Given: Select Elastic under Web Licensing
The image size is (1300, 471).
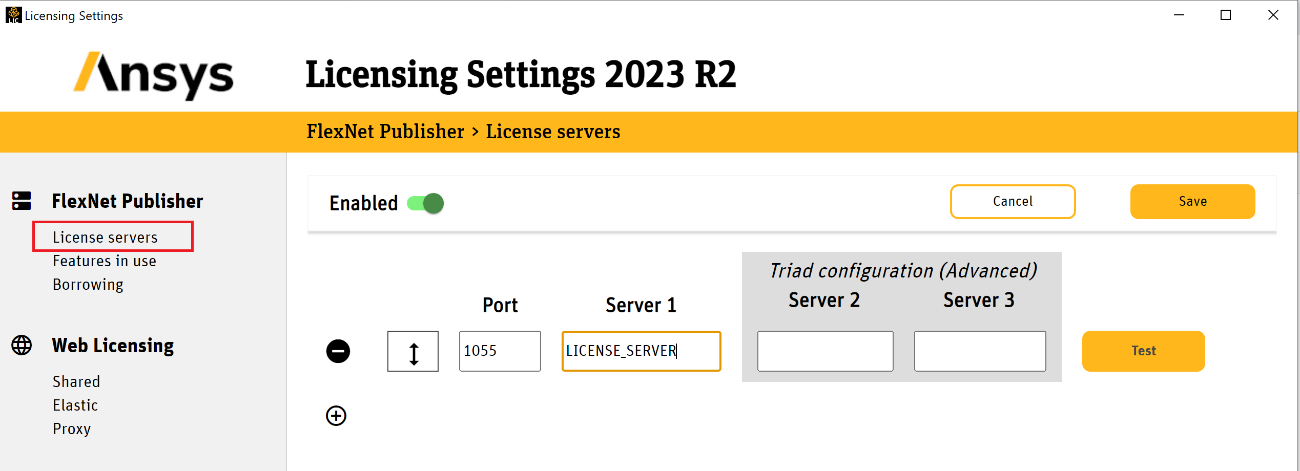Looking at the screenshot, I should [75, 405].
